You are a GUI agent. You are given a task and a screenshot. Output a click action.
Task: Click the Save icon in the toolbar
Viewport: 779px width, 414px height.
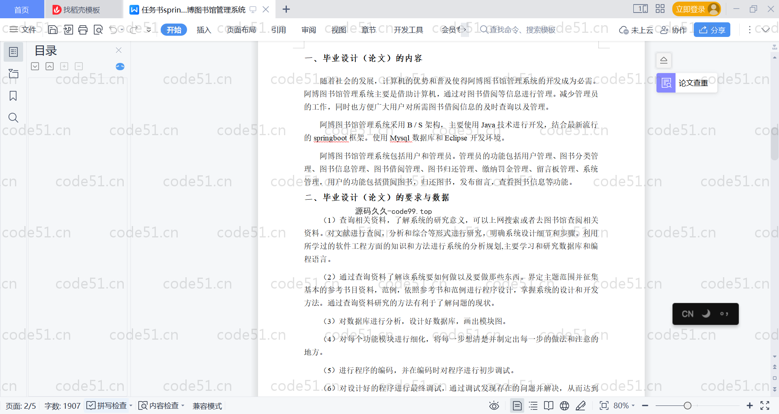[x=53, y=30]
